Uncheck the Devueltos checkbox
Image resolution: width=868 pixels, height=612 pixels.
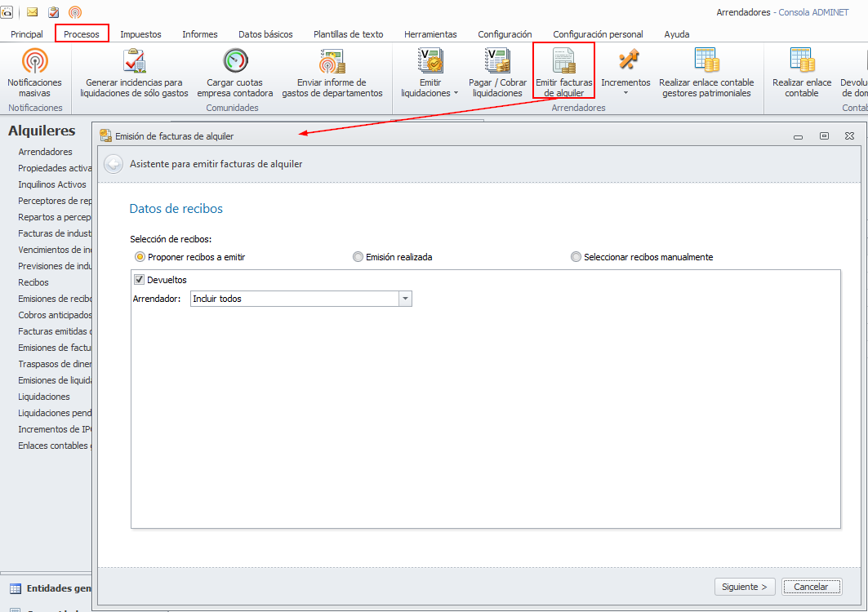pyautogui.click(x=140, y=279)
